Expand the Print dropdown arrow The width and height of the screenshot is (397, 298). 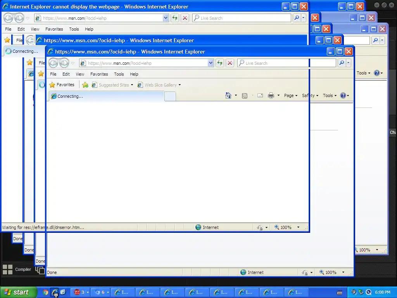click(278, 95)
